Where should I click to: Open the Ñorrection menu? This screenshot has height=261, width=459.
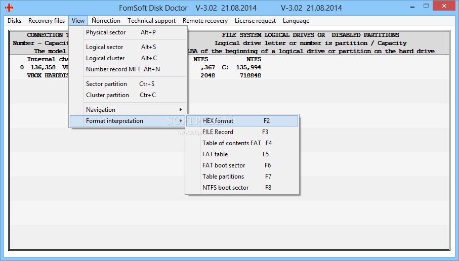coord(106,21)
